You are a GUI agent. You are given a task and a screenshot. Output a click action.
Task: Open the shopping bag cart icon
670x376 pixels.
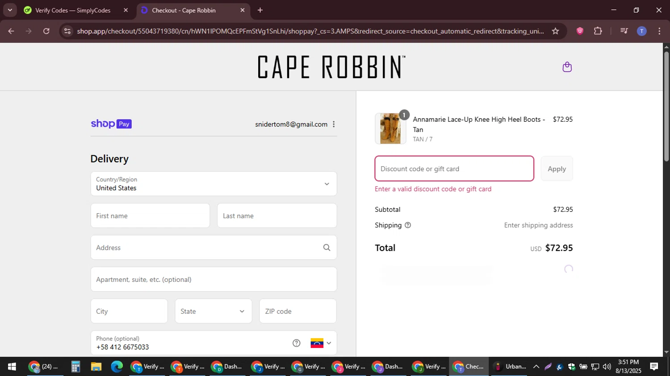tap(567, 67)
